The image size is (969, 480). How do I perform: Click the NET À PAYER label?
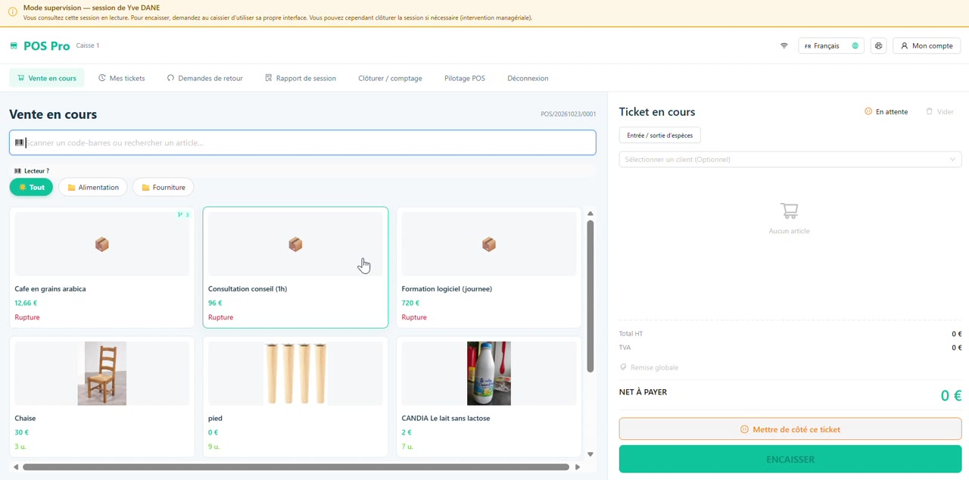(643, 392)
